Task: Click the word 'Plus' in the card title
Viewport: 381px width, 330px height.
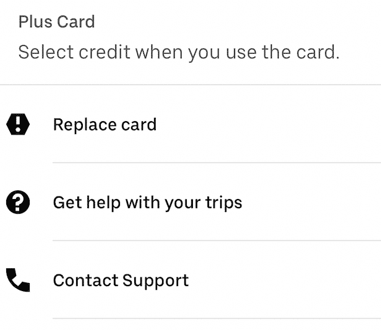Action: click(x=35, y=22)
